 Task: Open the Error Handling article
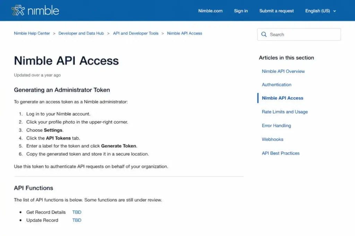tap(276, 126)
